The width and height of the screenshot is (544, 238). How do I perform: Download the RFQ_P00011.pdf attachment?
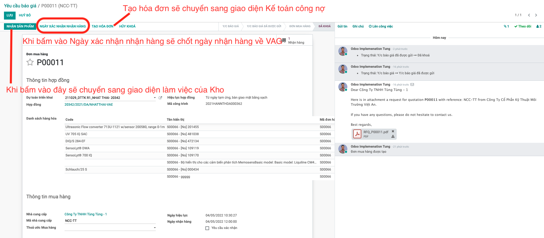(393, 136)
